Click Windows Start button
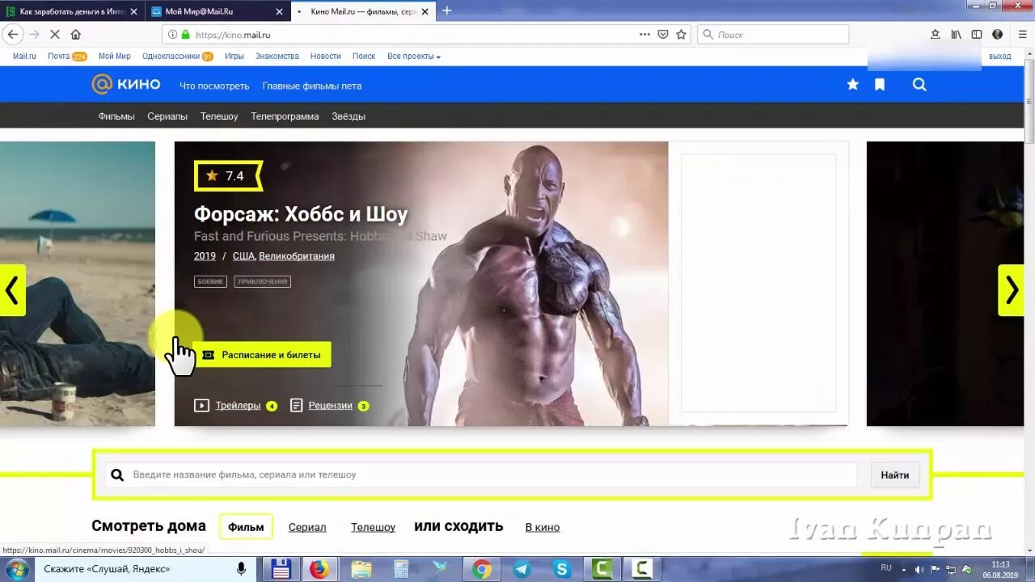The width and height of the screenshot is (1035, 582). point(16,569)
